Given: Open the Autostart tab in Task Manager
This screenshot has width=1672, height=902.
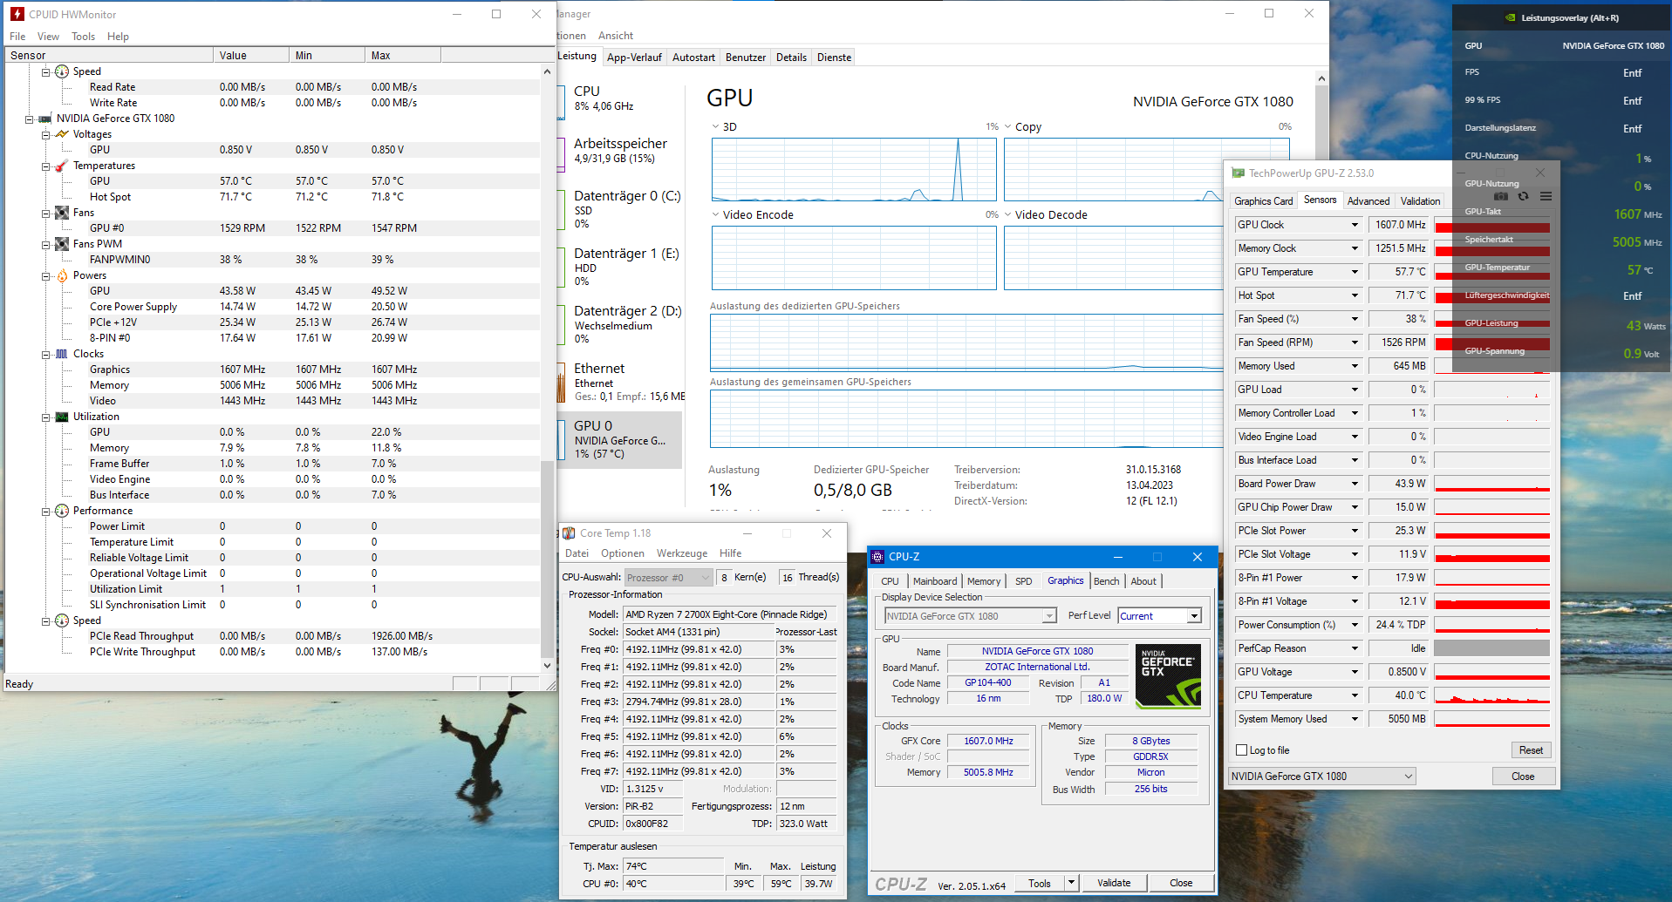Looking at the screenshot, I should (x=693, y=58).
